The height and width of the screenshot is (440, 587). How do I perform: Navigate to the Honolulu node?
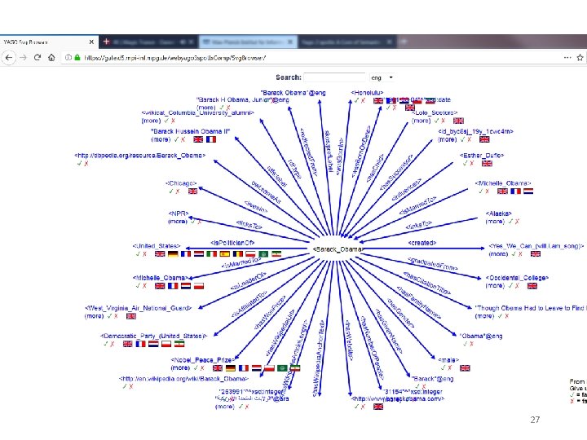pos(367,92)
